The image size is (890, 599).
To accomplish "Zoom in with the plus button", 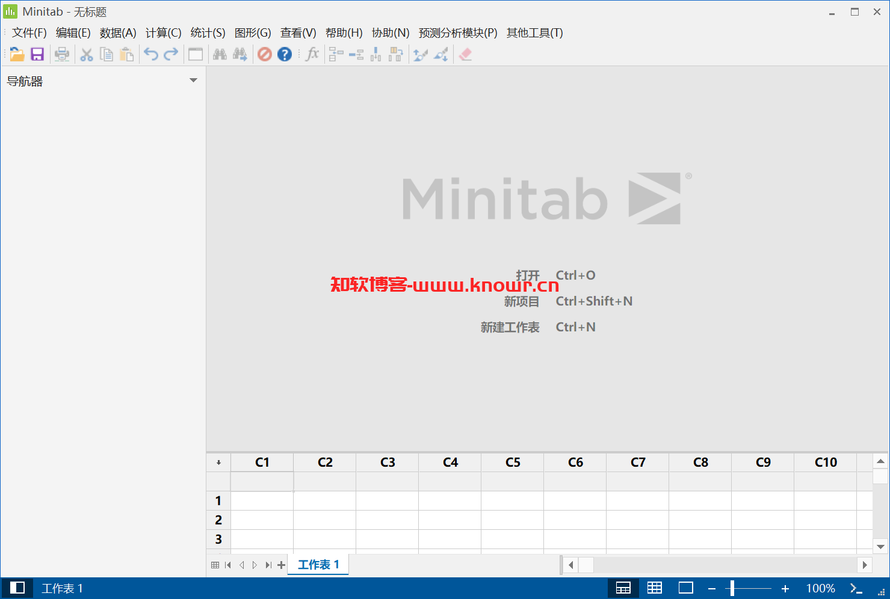I will (785, 588).
